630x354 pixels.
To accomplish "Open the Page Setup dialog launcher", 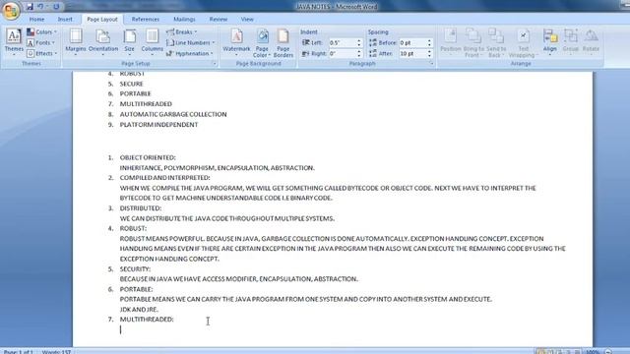I will [x=215, y=63].
